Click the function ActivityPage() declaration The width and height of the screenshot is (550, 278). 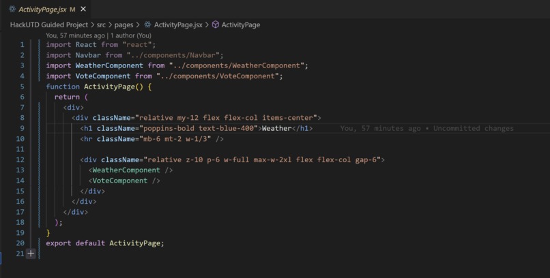(98, 87)
